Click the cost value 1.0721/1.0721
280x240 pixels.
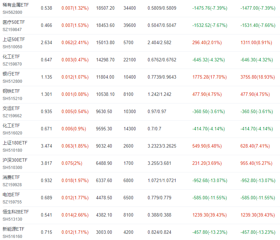click(x=162, y=181)
